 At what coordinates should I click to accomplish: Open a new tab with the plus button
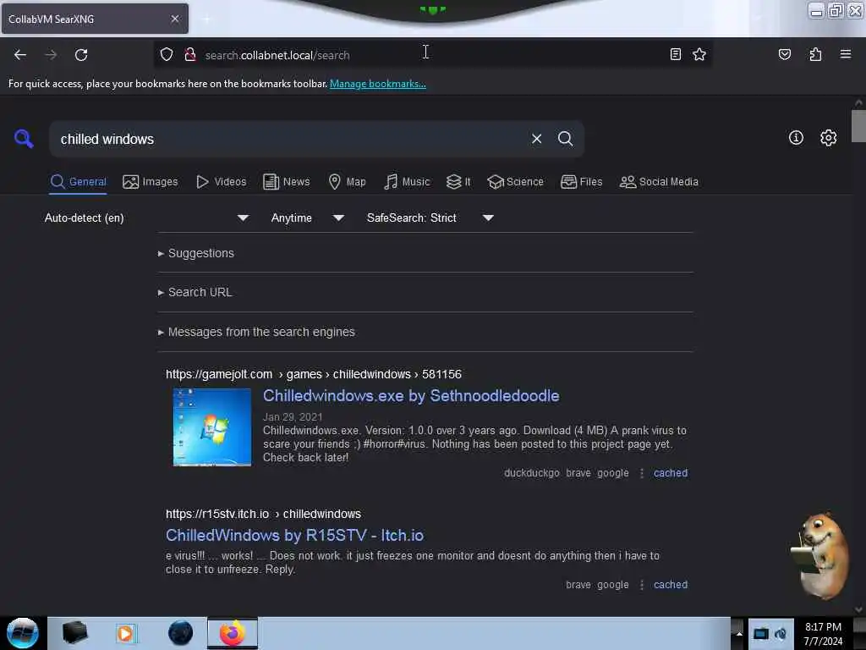coord(206,19)
